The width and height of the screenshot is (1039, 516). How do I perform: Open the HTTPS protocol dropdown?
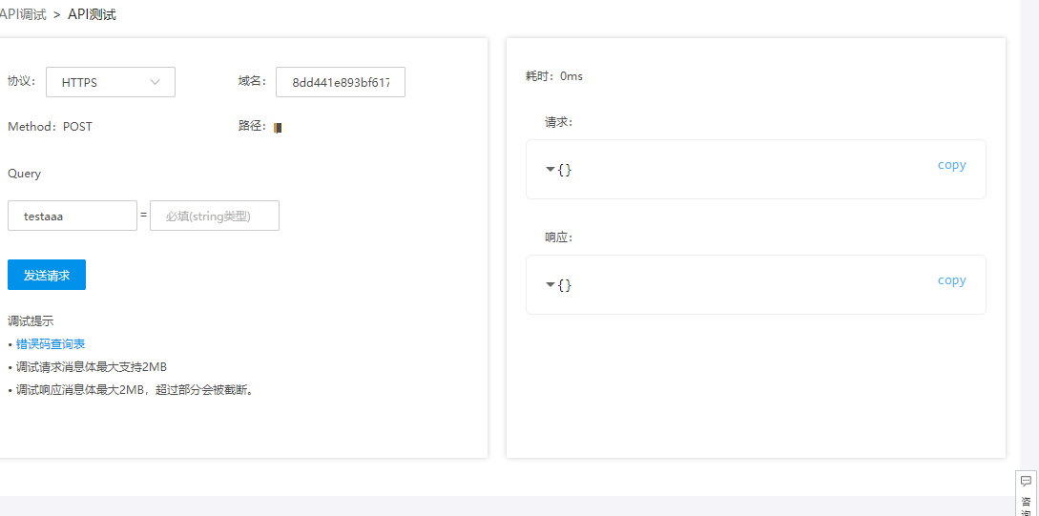point(111,82)
